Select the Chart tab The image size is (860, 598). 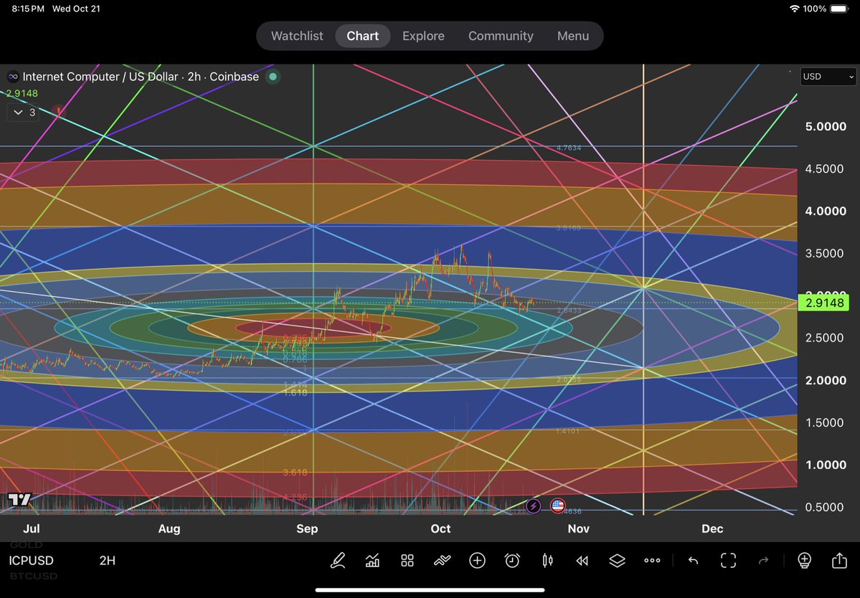(x=362, y=36)
